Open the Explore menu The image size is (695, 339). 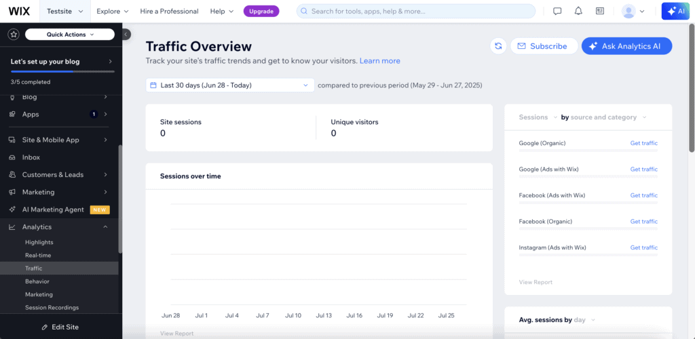(112, 11)
